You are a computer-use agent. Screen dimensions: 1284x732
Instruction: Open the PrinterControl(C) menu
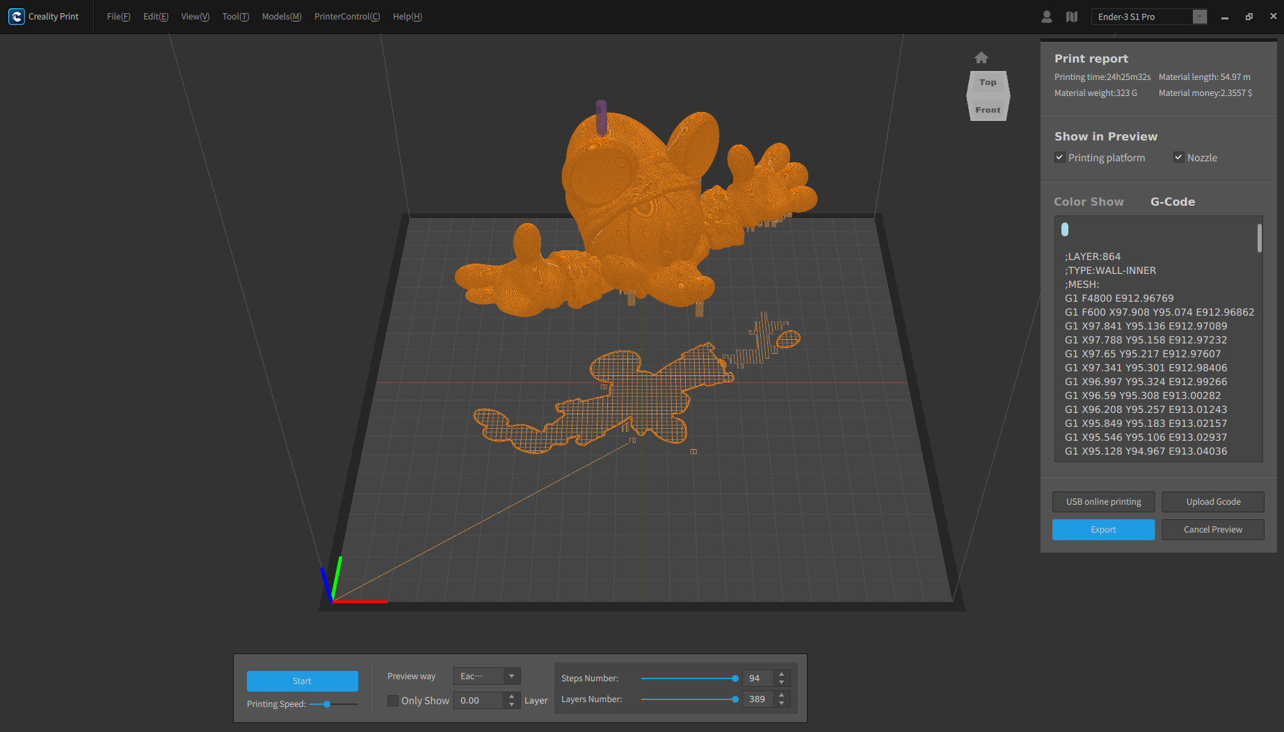pyautogui.click(x=347, y=17)
